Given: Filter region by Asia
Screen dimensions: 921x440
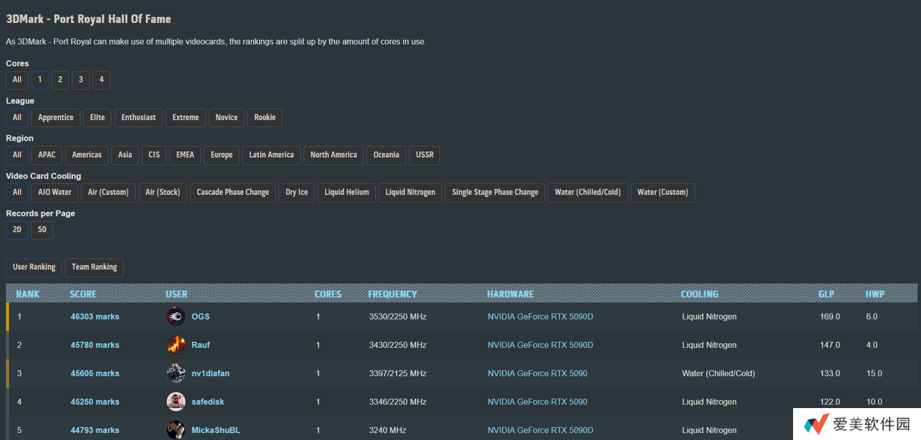Looking at the screenshot, I should (x=125, y=155).
